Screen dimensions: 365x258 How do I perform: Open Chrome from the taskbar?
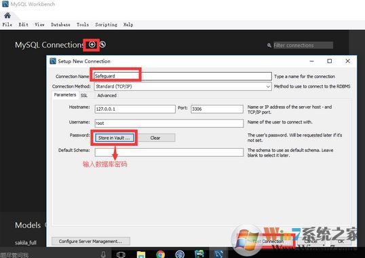[x=160, y=254]
